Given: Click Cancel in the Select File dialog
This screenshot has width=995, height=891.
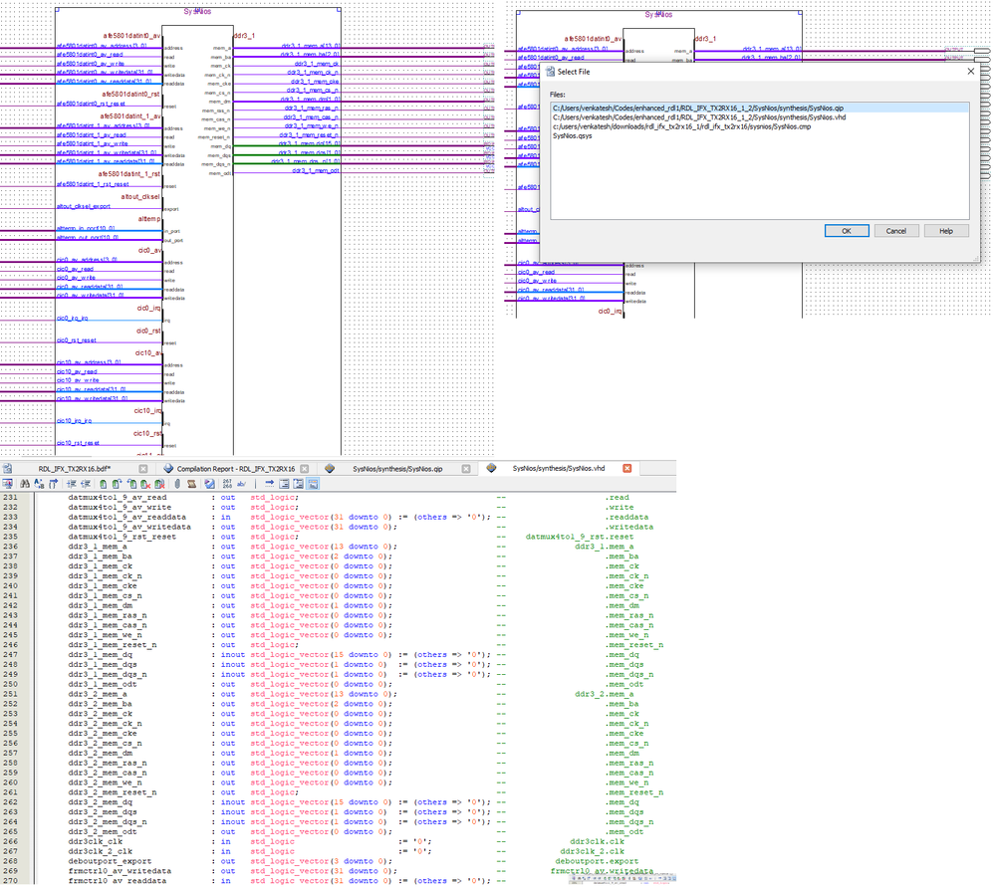Looking at the screenshot, I should pos(896,231).
